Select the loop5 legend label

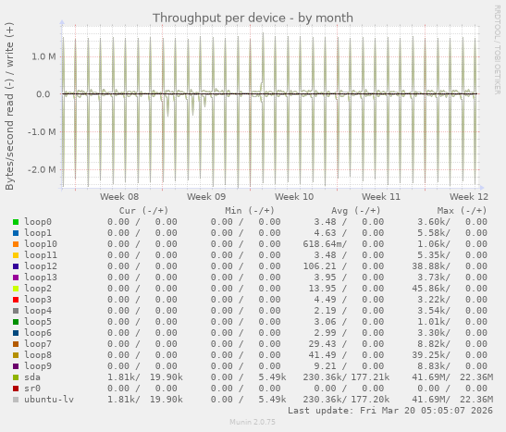click(38, 322)
